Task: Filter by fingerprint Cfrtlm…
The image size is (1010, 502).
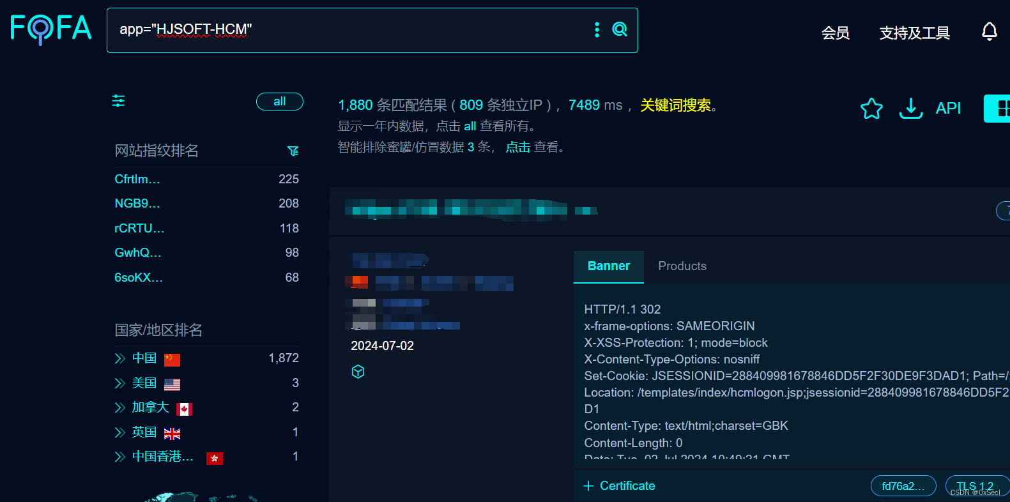Action: coord(137,179)
